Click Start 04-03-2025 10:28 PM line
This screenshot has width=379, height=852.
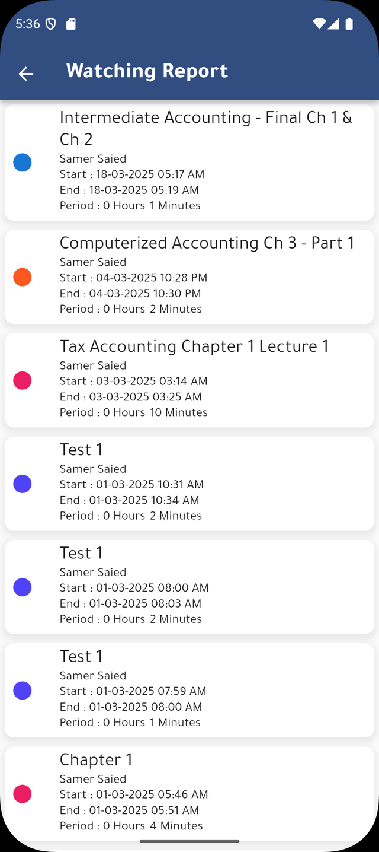[133, 278]
